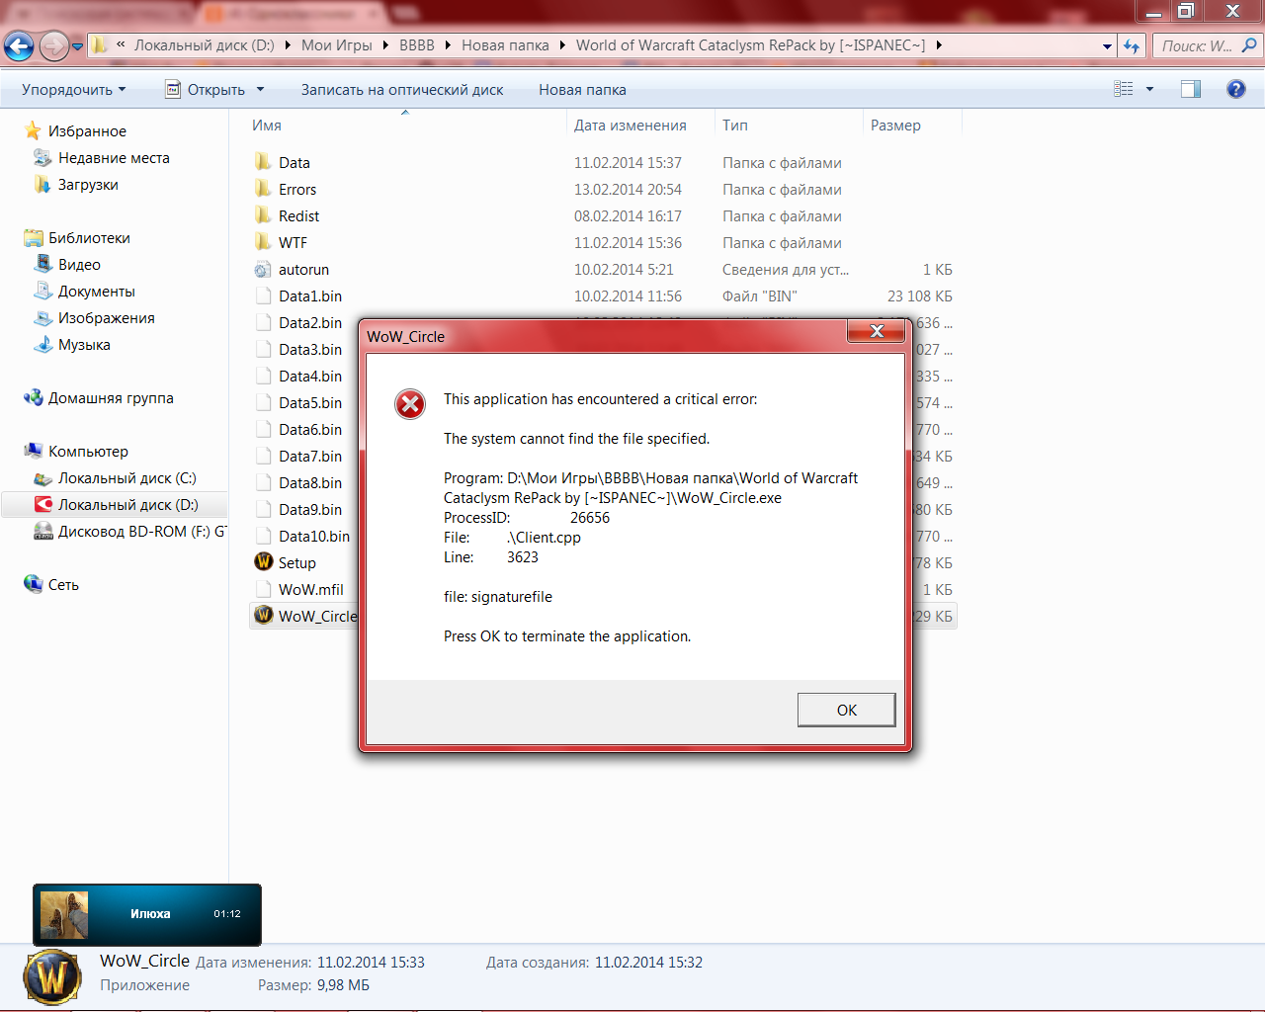1265x1012 pixels.
Task: Select the Data folder icon
Action: click(263, 162)
